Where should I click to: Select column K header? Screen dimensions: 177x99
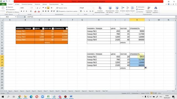pyautogui.click(x=137, y=20)
